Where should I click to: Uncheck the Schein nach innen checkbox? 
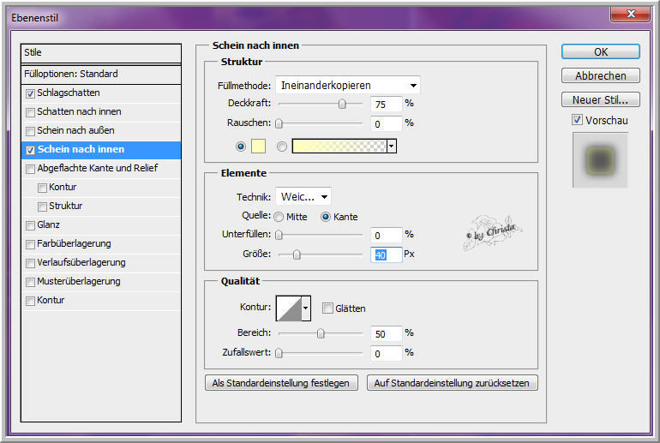[30, 150]
